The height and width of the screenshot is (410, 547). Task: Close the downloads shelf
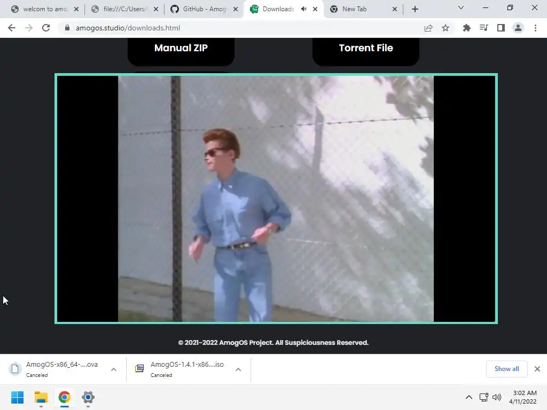(537, 369)
